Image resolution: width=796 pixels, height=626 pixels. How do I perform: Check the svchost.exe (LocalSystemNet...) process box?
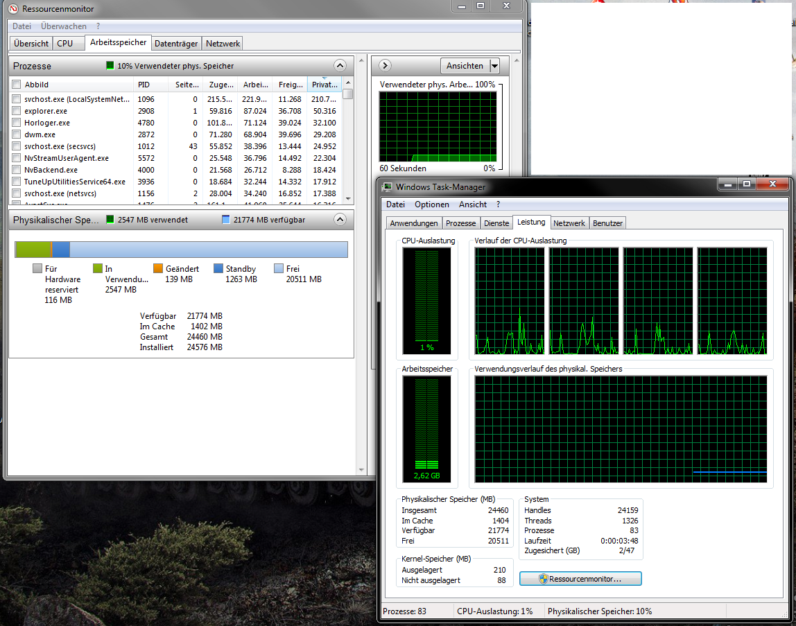coord(16,99)
